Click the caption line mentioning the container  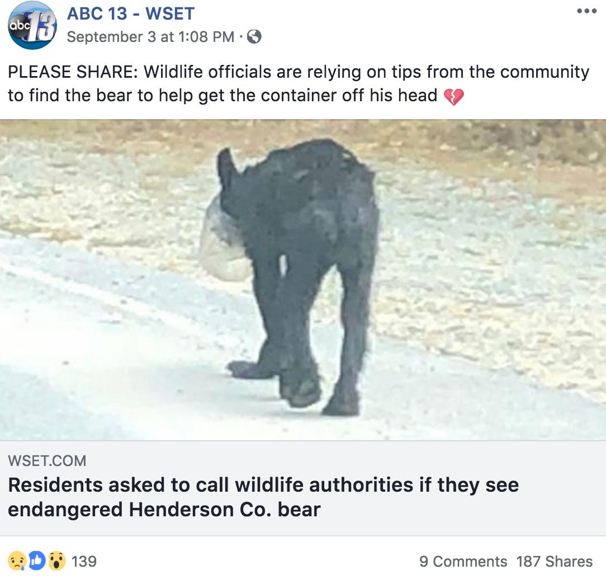[222, 96]
